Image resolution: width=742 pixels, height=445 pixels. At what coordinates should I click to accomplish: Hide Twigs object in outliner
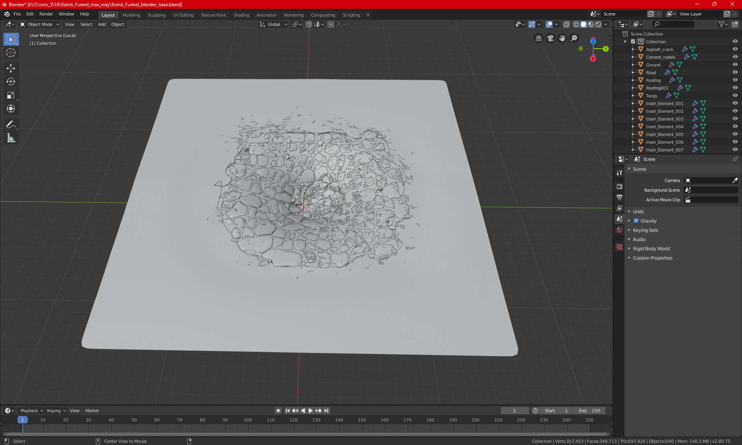coord(735,95)
